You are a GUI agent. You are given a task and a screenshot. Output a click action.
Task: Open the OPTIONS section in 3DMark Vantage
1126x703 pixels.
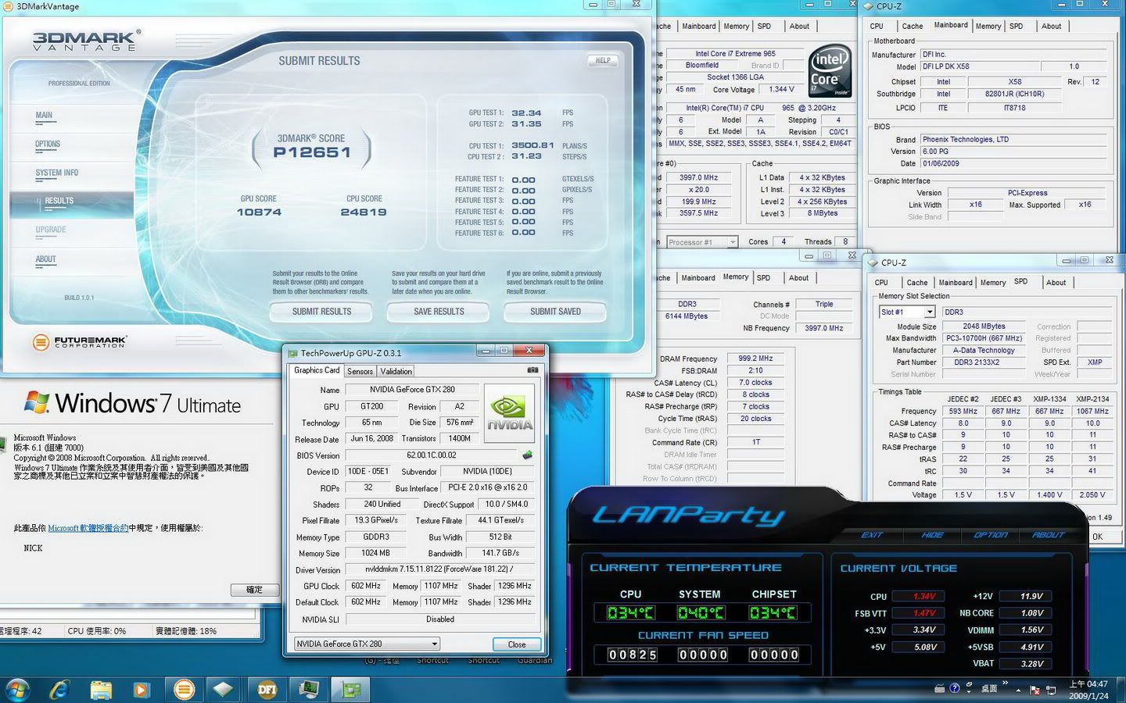(x=48, y=145)
